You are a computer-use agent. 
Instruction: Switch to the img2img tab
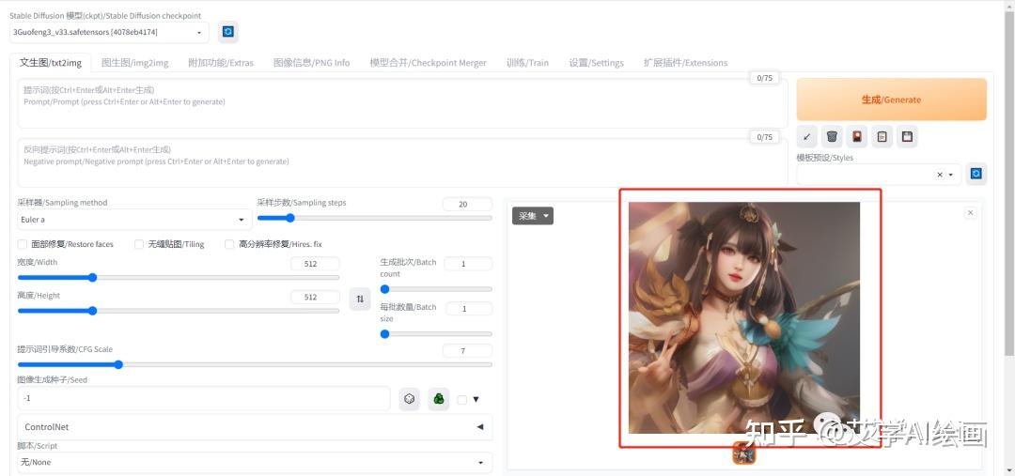click(x=134, y=63)
